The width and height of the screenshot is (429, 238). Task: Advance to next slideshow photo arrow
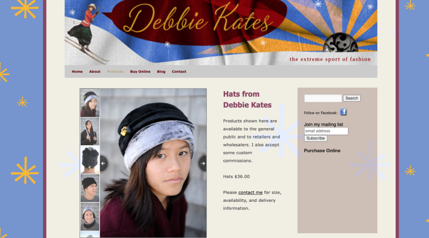pyautogui.click(x=203, y=163)
